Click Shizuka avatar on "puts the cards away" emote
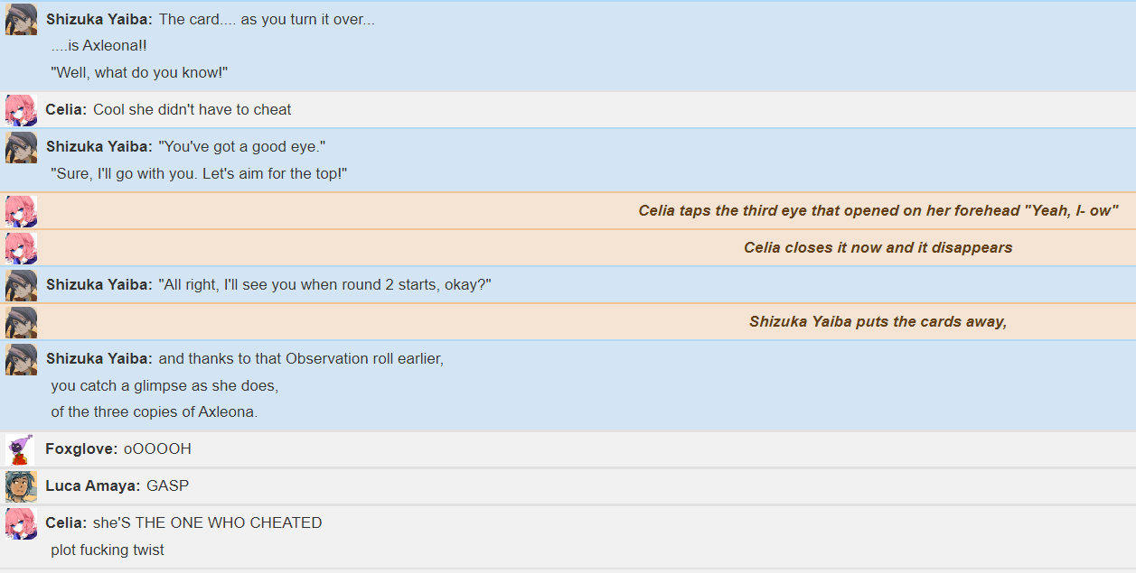This screenshot has width=1136, height=573. tap(21, 322)
